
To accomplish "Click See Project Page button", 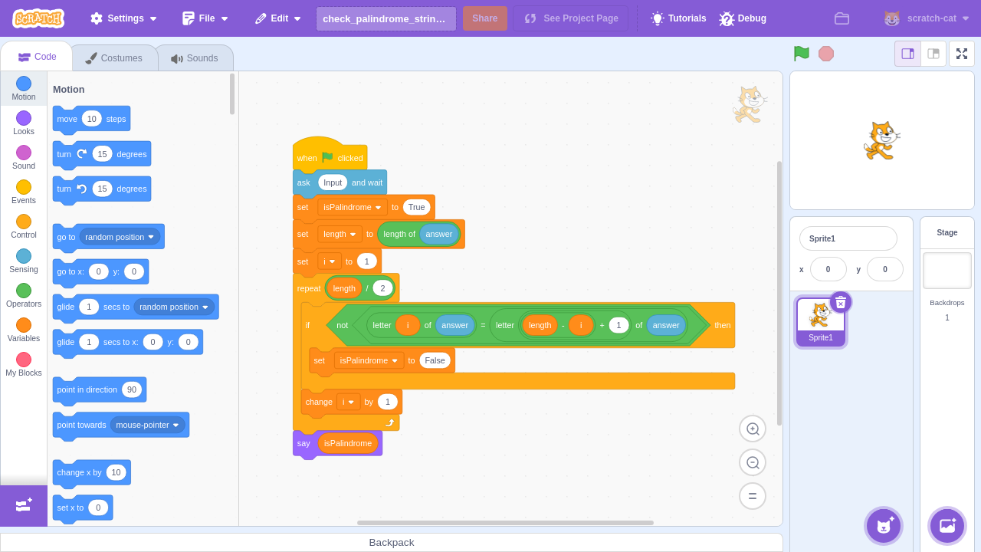I will click(x=571, y=18).
